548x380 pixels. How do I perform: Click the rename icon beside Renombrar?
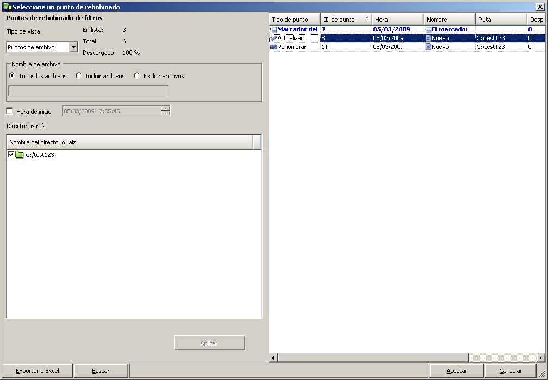[x=273, y=47]
